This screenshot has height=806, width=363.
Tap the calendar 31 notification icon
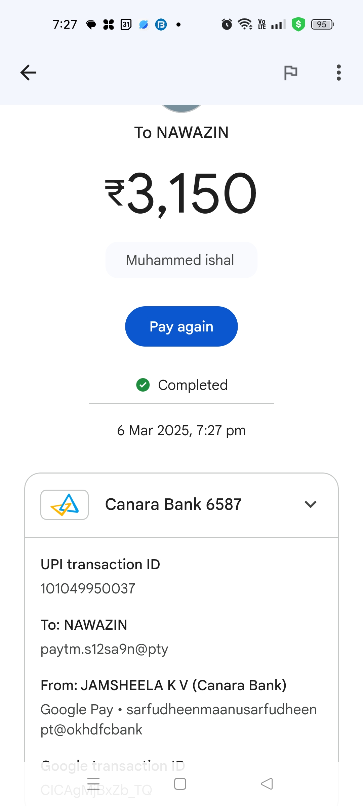(126, 25)
